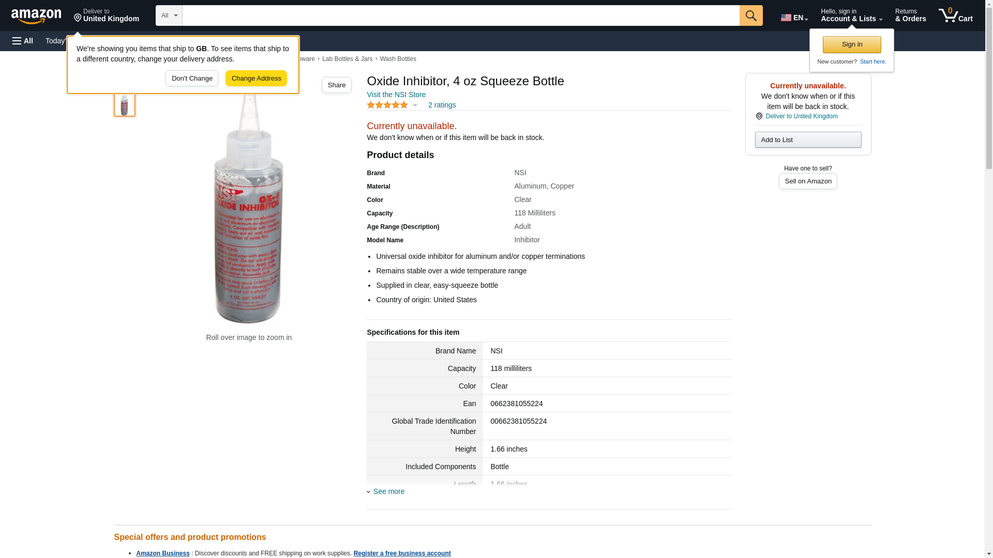
Task: Click the yellow Sign in button
Action: pyautogui.click(x=852, y=44)
